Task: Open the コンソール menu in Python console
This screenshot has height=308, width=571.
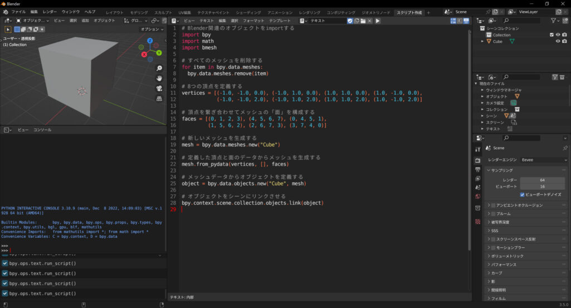Action: point(42,130)
